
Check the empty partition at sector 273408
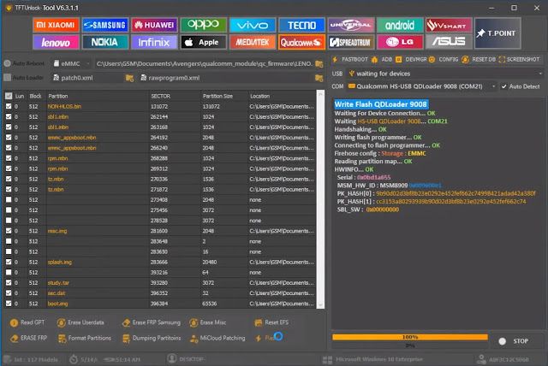pyautogui.click(x=9, y=200)
